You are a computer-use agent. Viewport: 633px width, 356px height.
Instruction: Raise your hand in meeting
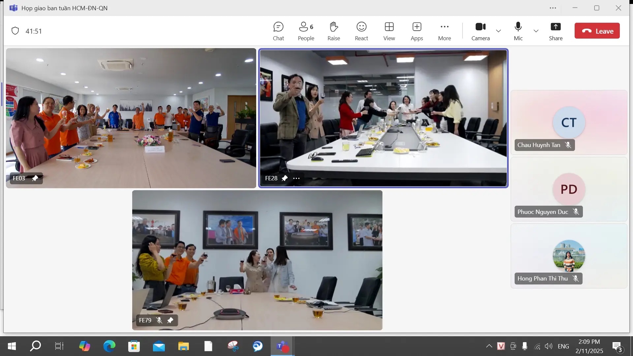coord(333,31)
